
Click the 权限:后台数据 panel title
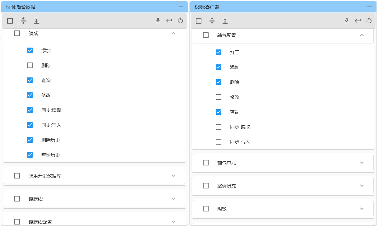(20, 7)
